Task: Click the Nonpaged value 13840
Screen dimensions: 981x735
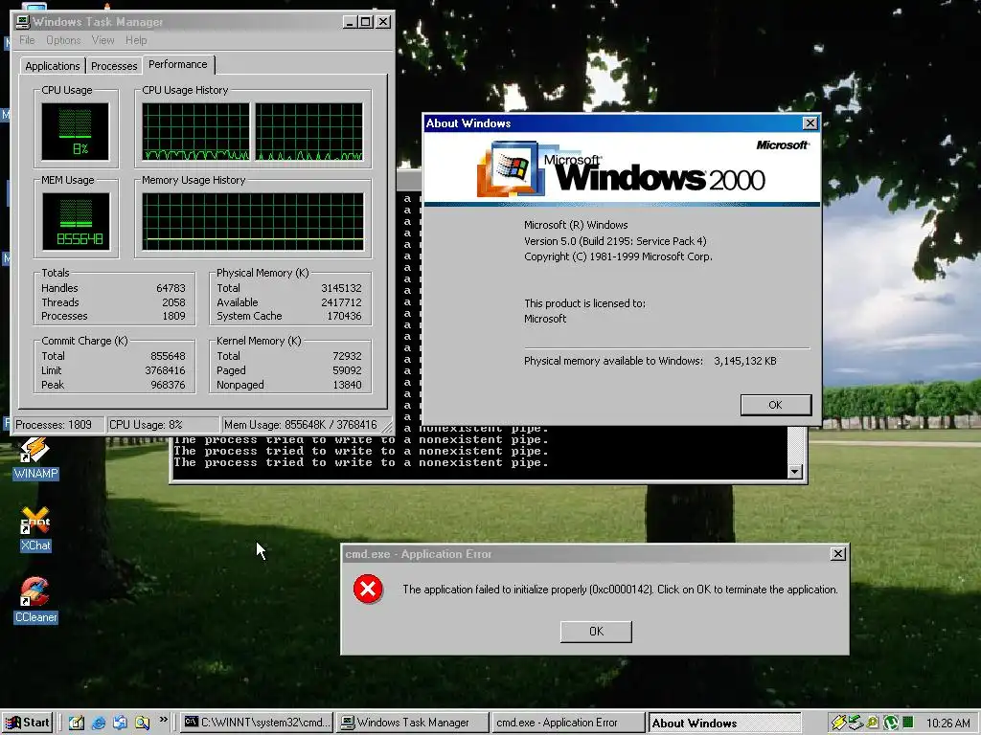Action: click(347, 385)
